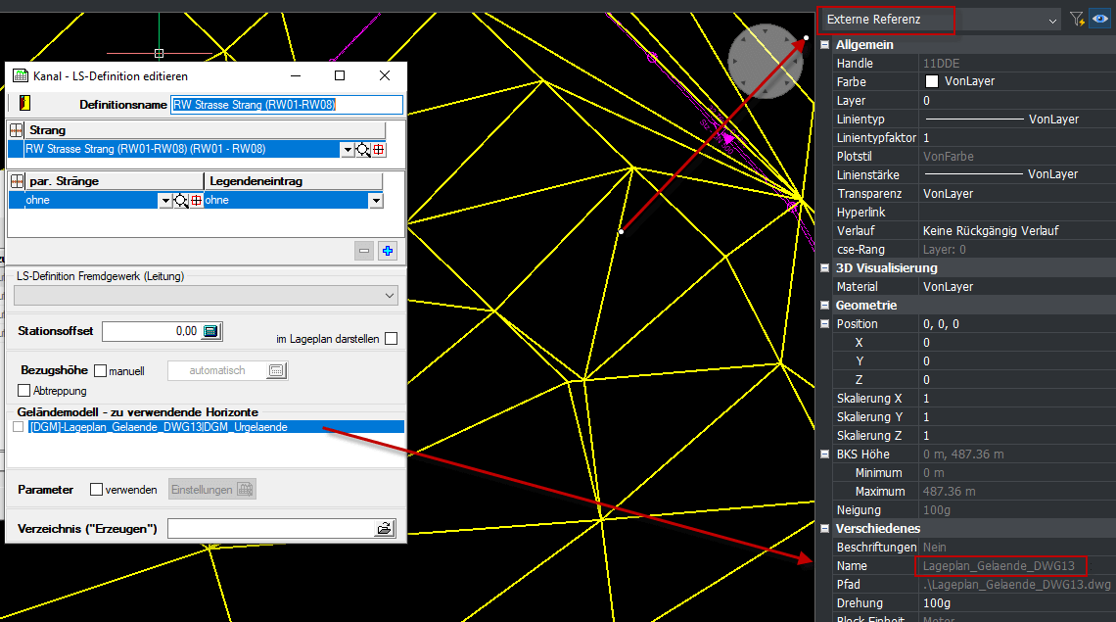
Task: Check the 'manuell' Bezugshöhe checkbox
Action: pos(100,371)
